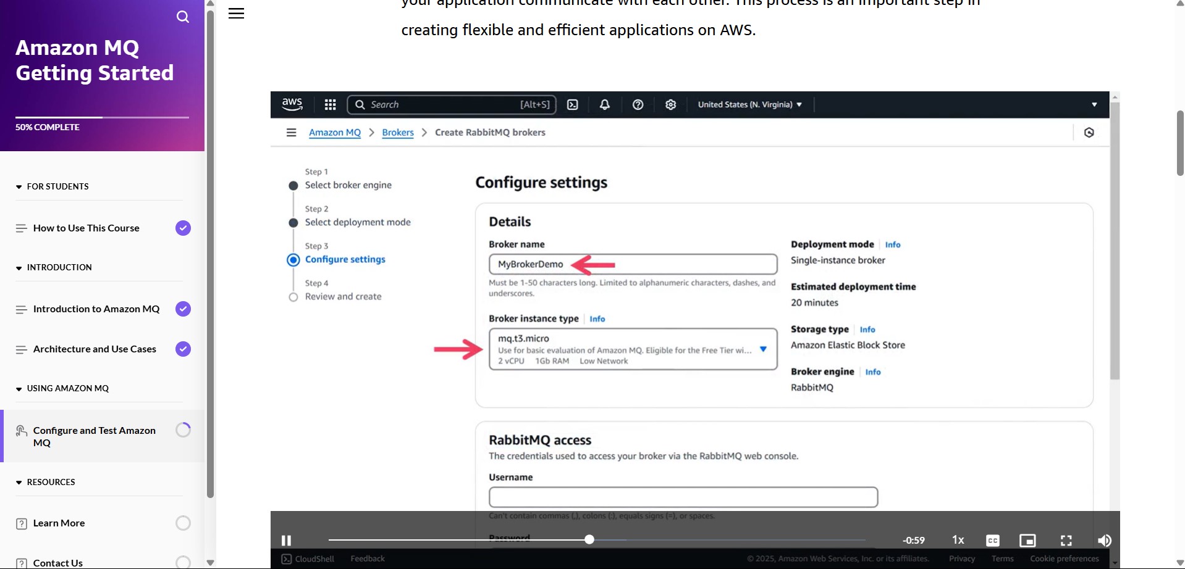Image resolution: width=1185 pixels, height=569 pixels.
Task: Click lesson icon beside How to Use This Course
Action: click(21, 228)
